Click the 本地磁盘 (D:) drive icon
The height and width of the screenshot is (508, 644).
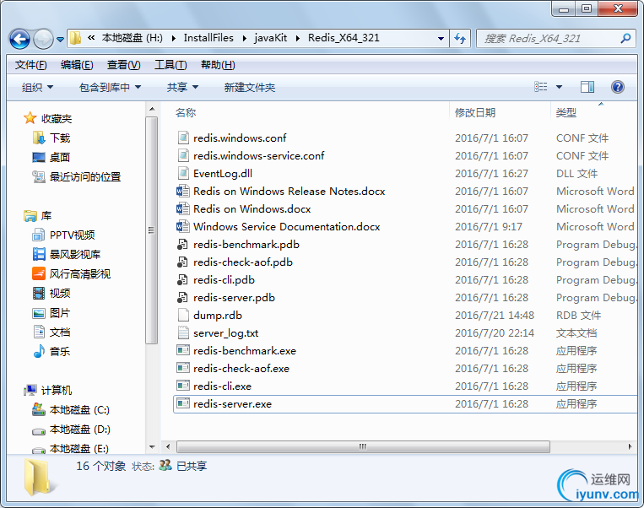point(39,430)
